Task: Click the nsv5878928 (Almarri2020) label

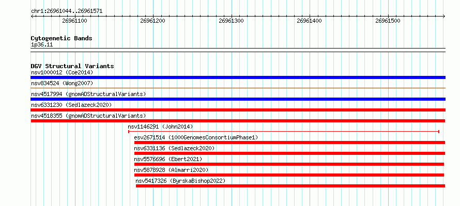Action: [x=171, y=170]
